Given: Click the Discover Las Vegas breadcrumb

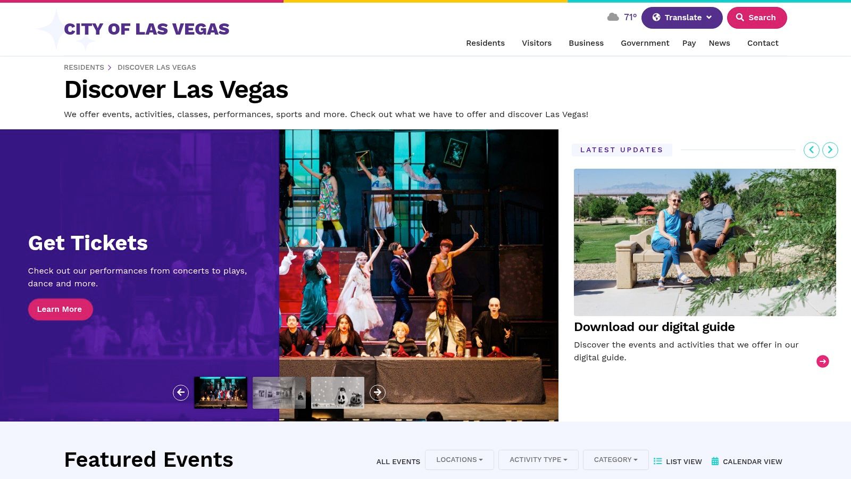Looking at the screenshot, I should [x=157, y=68].
